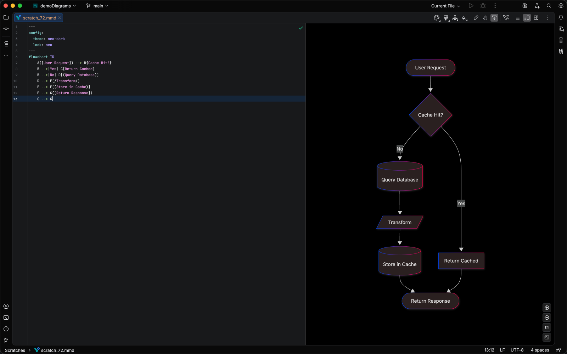Open the three-dot menu in the preview toolbar

[549, 18]
